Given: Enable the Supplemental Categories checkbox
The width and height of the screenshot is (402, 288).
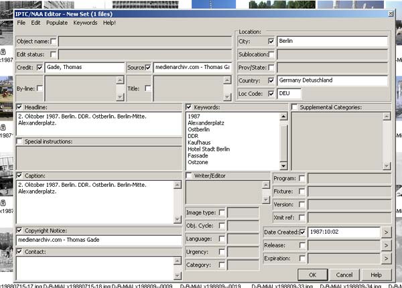Looking at the screenshot, I should coord(295,107).
